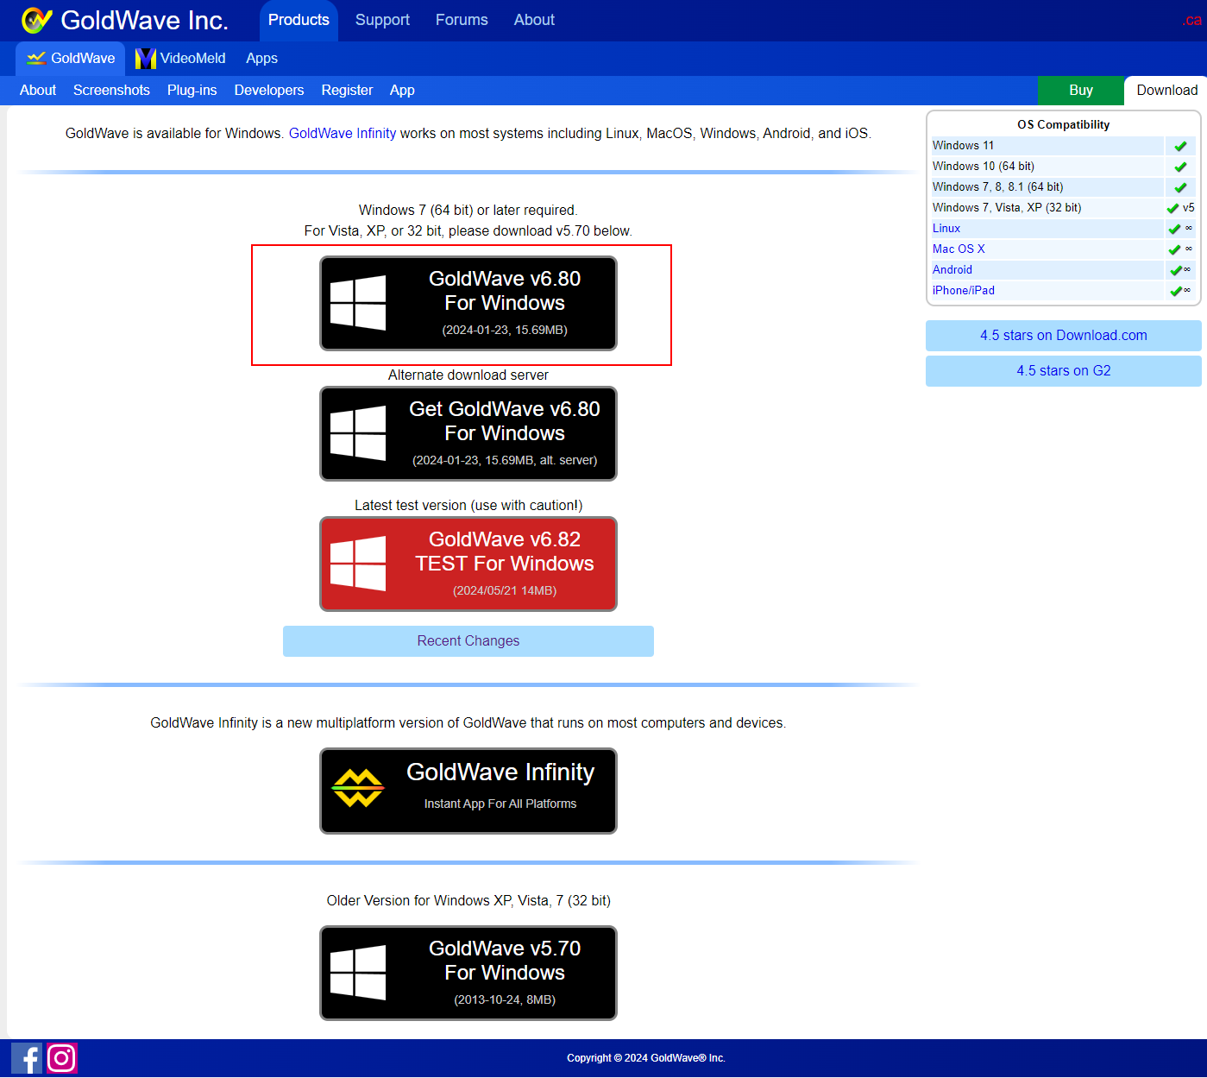Open GoldWave Infinity instant app

468,791
